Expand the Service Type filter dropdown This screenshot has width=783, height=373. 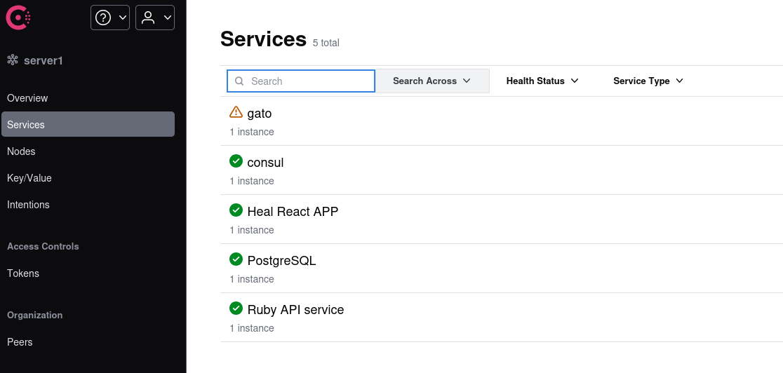pyautogui.click(x=648, y=81)
